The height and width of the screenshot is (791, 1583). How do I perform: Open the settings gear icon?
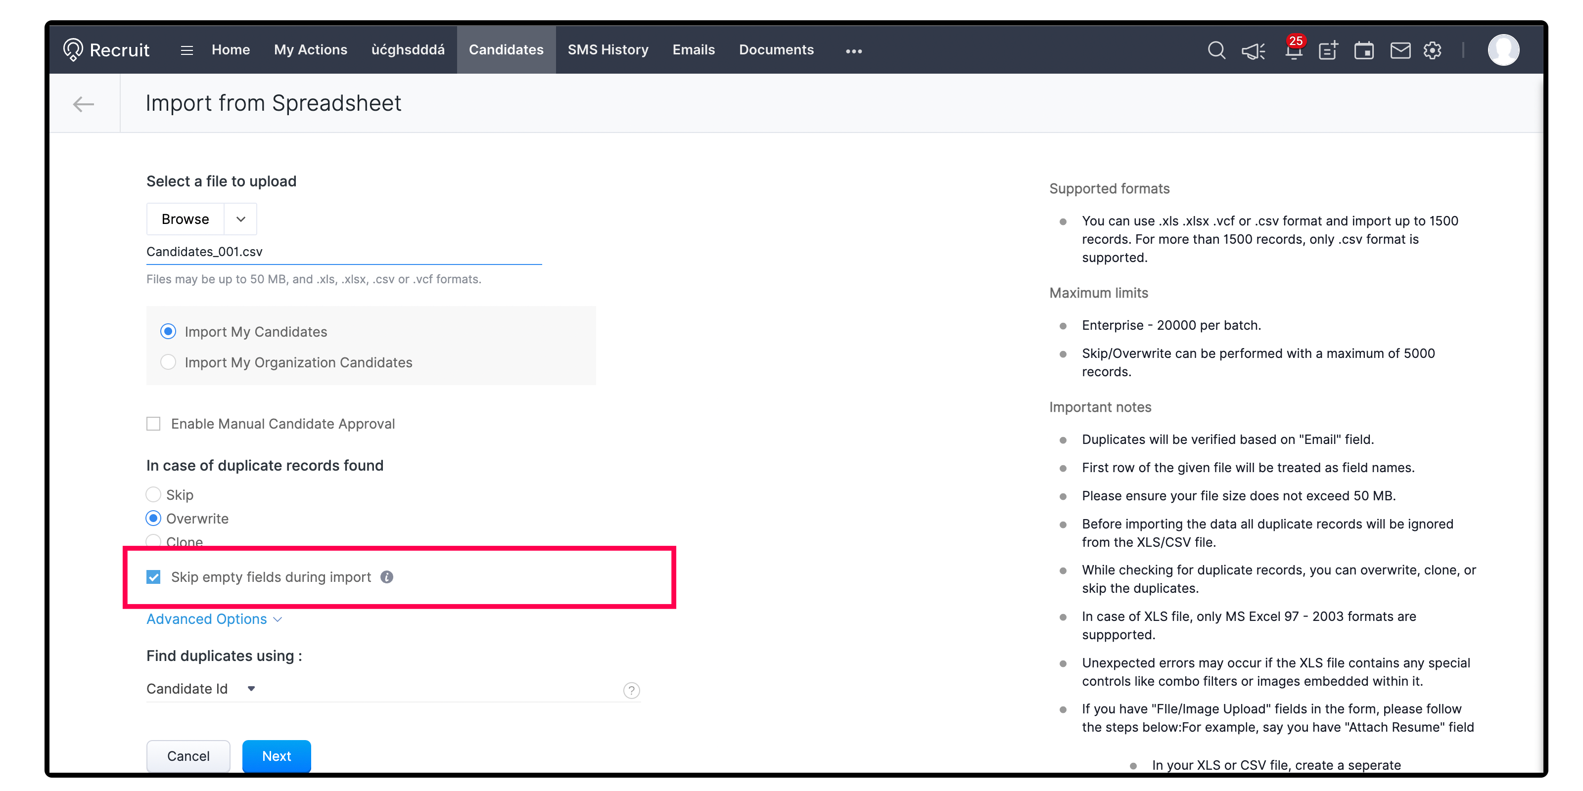click(x=1433, y=50)
